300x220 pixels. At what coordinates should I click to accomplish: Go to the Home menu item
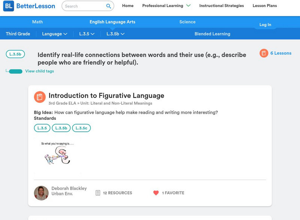(x=128, y=6)
